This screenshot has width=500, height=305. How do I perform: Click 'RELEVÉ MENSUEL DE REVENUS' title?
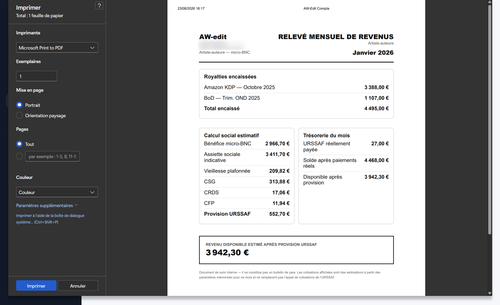[x=336, y=37]
